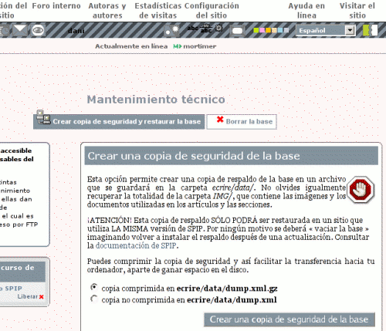Screen dimensions: 386x331
Task: Select copia comprimida dump.xml.gz radio button
Action: (94, 287)
